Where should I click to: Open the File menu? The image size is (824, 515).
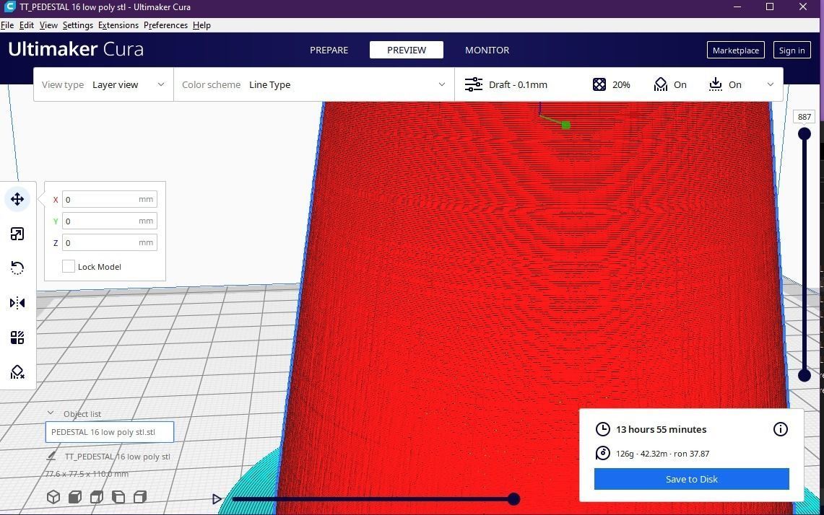click(7, 25)
